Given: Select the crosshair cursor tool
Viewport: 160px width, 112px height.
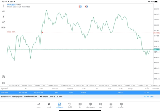Looking at the screenshot, I should pos(3,6).
